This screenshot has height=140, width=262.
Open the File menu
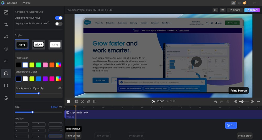[x=26, y=3]
